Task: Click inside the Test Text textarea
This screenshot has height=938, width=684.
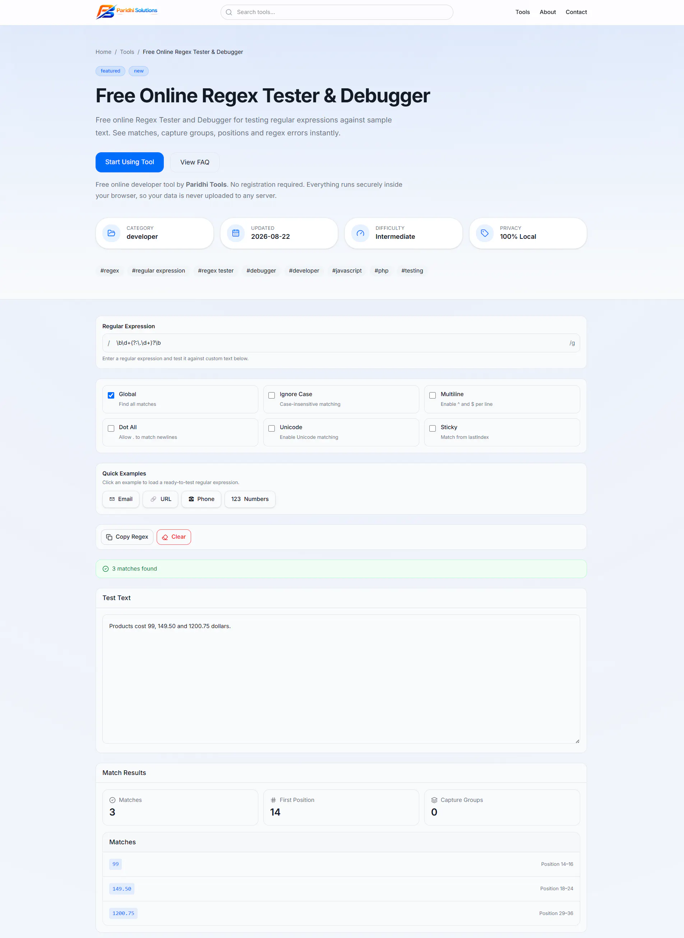Action: click(x=341, y=679)
